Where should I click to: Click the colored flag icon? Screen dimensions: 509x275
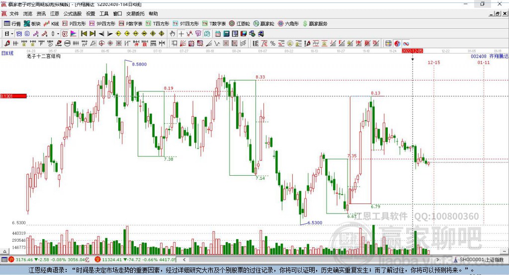click(74, 34)
